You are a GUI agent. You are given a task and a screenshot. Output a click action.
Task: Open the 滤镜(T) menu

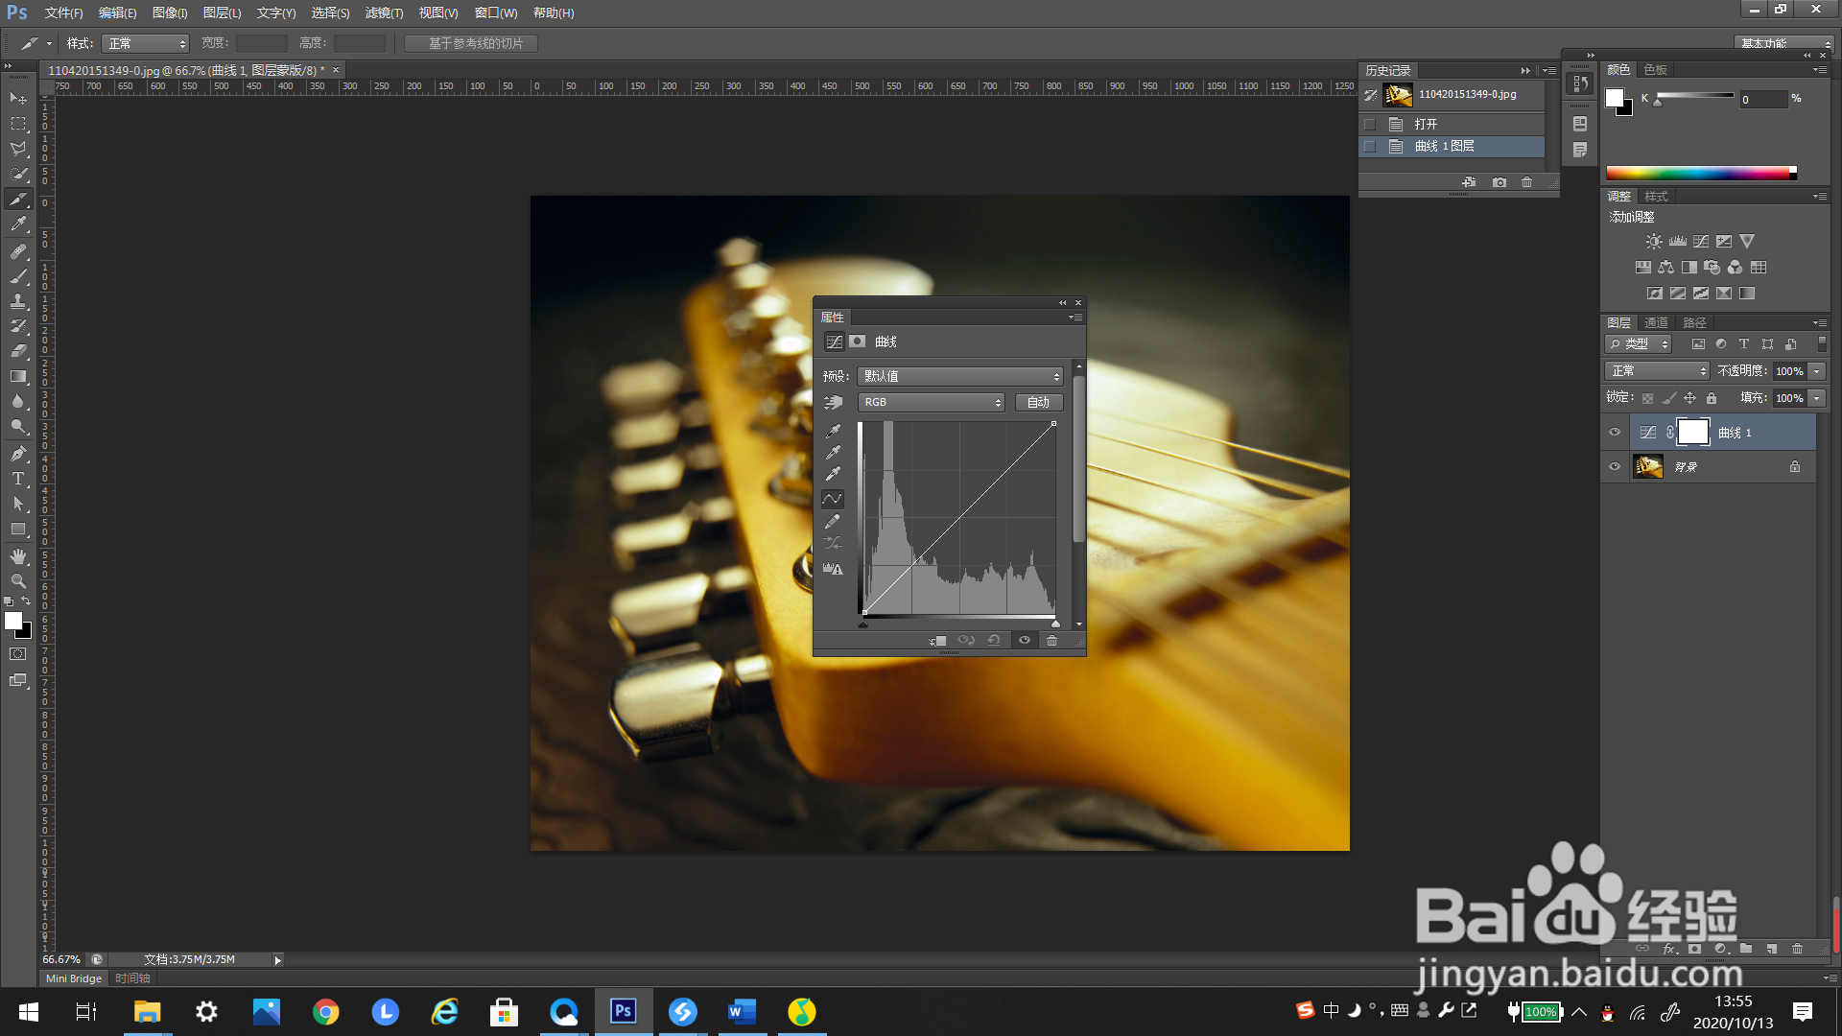tap(384, 13)
